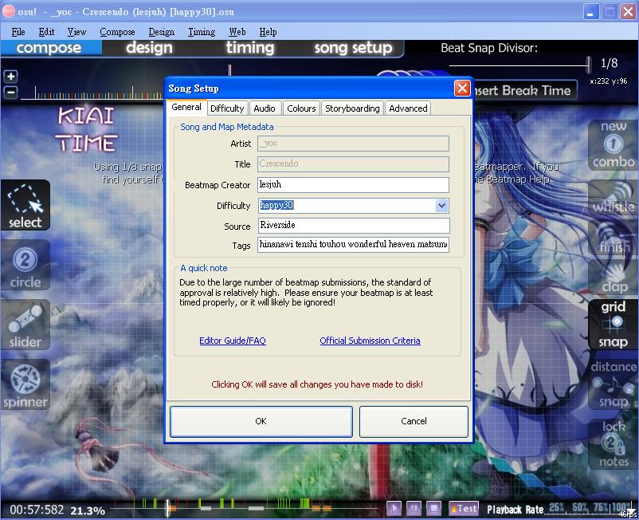Click the Beat Snap Divisor slider handle
The width and height of the screenshot is (639, 520).
(x=589, y=65)
